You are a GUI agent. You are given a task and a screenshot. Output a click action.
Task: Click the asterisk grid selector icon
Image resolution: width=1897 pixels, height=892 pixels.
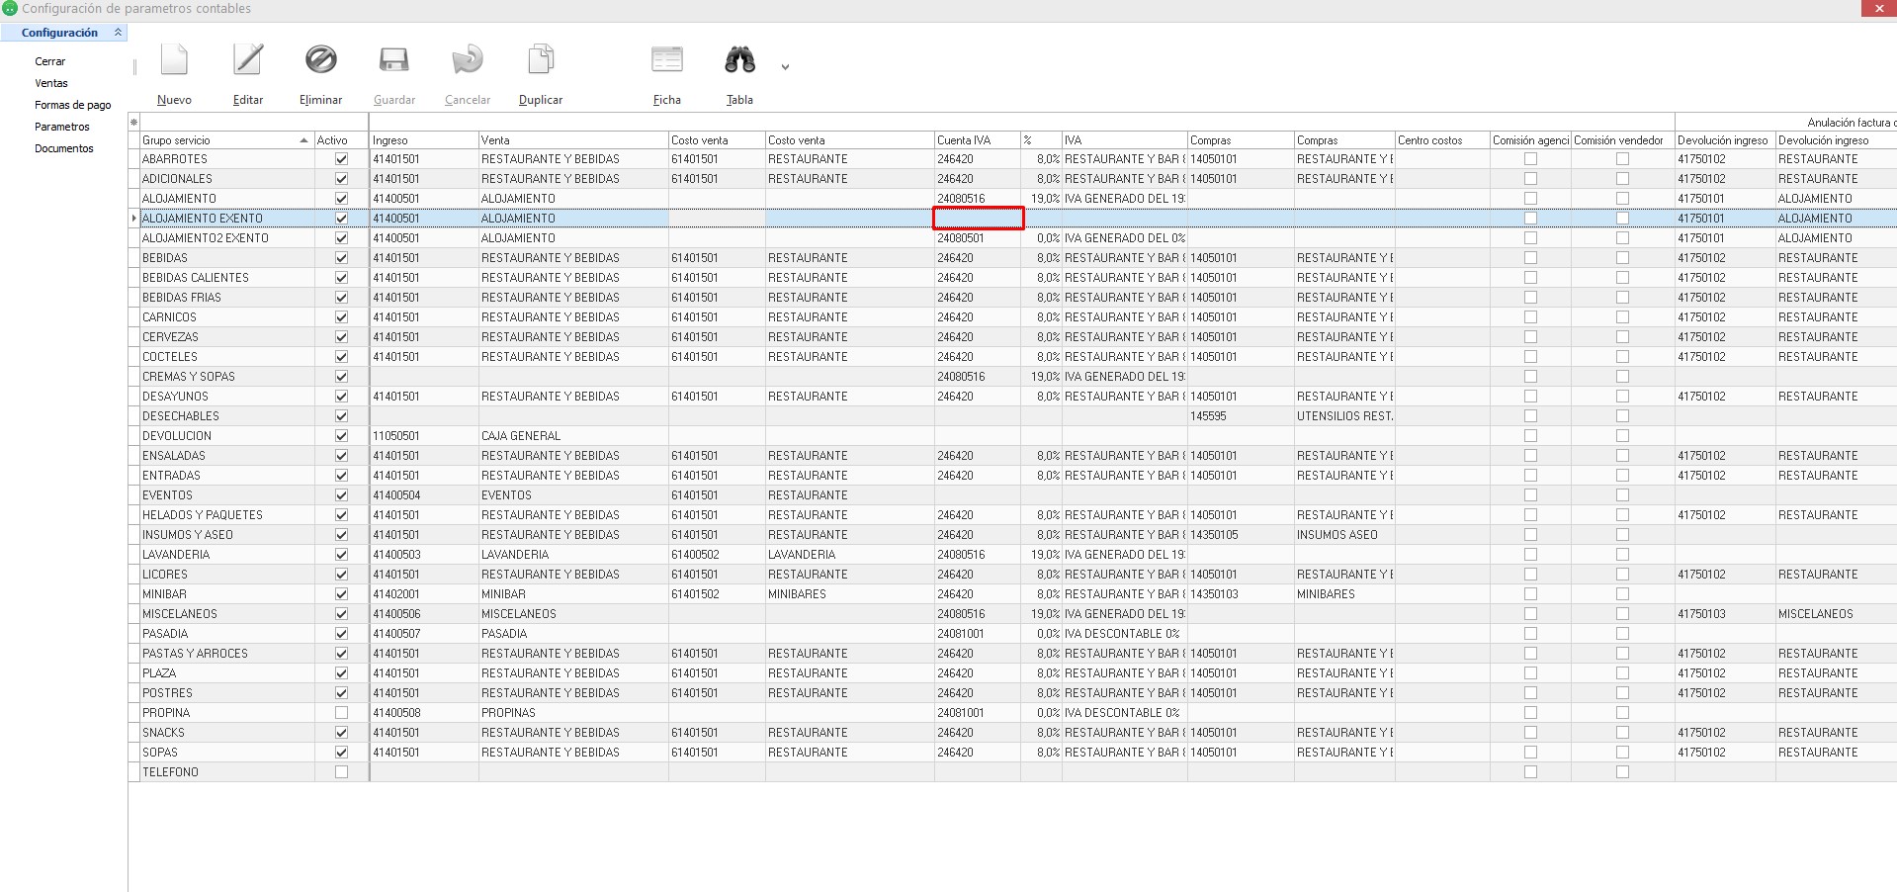click(133, 123)
